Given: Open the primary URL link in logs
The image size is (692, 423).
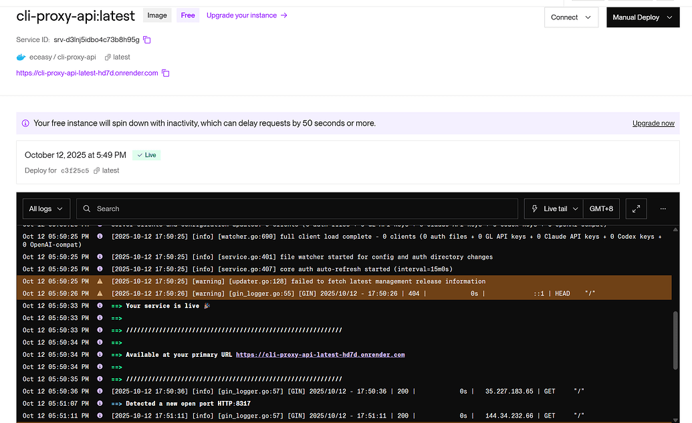Looking at the screenshot, I should point(320,355).
